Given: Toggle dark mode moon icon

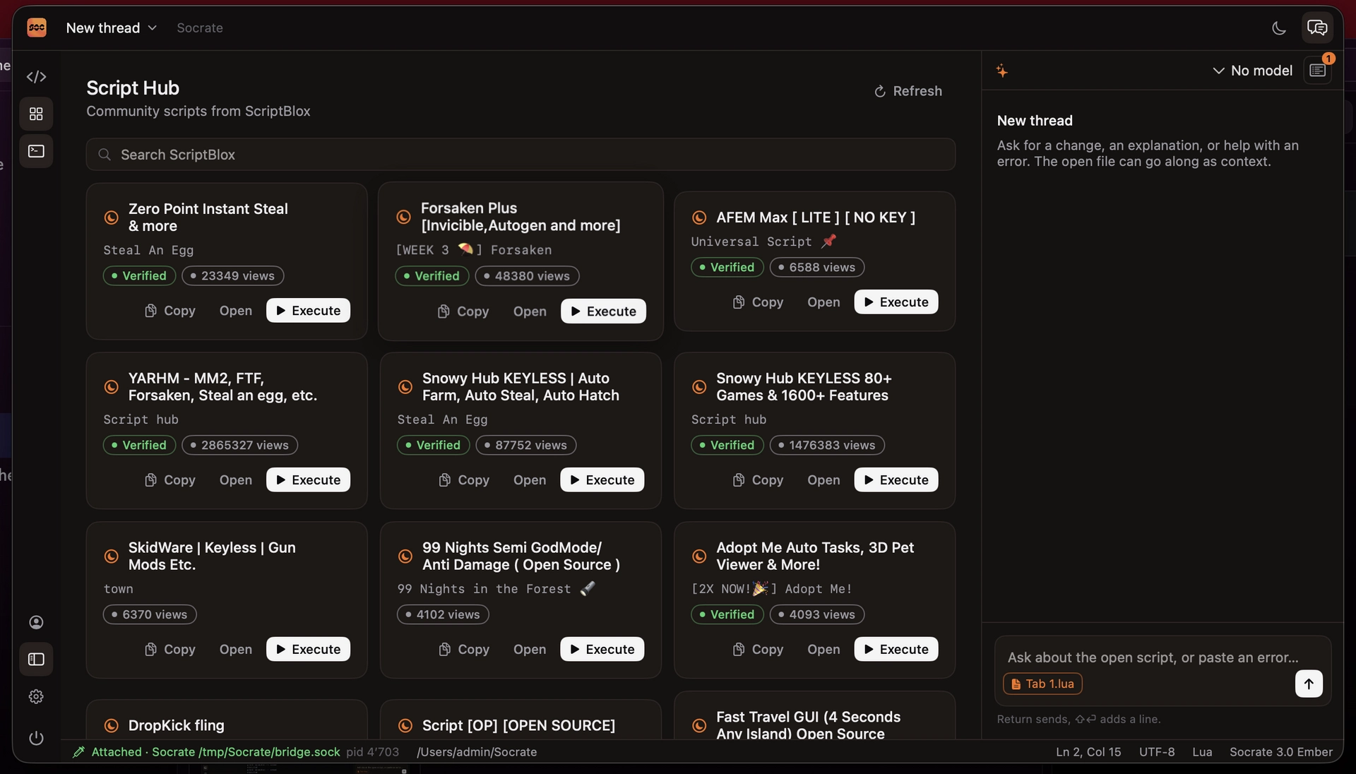Looking at the screenshot, I should tap(1279, 28).
